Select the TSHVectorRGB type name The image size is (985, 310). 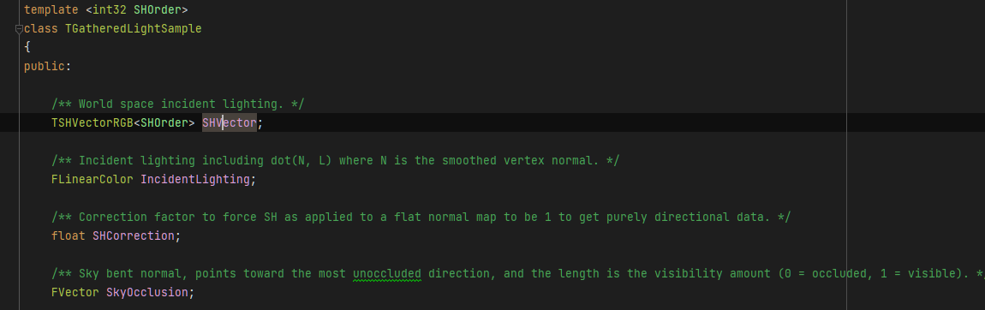(x=93, y=123)
